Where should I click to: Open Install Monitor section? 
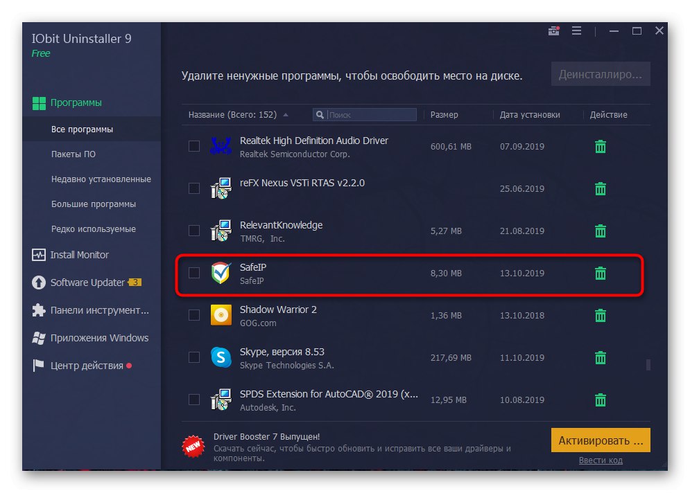click(x=79, y=255)
